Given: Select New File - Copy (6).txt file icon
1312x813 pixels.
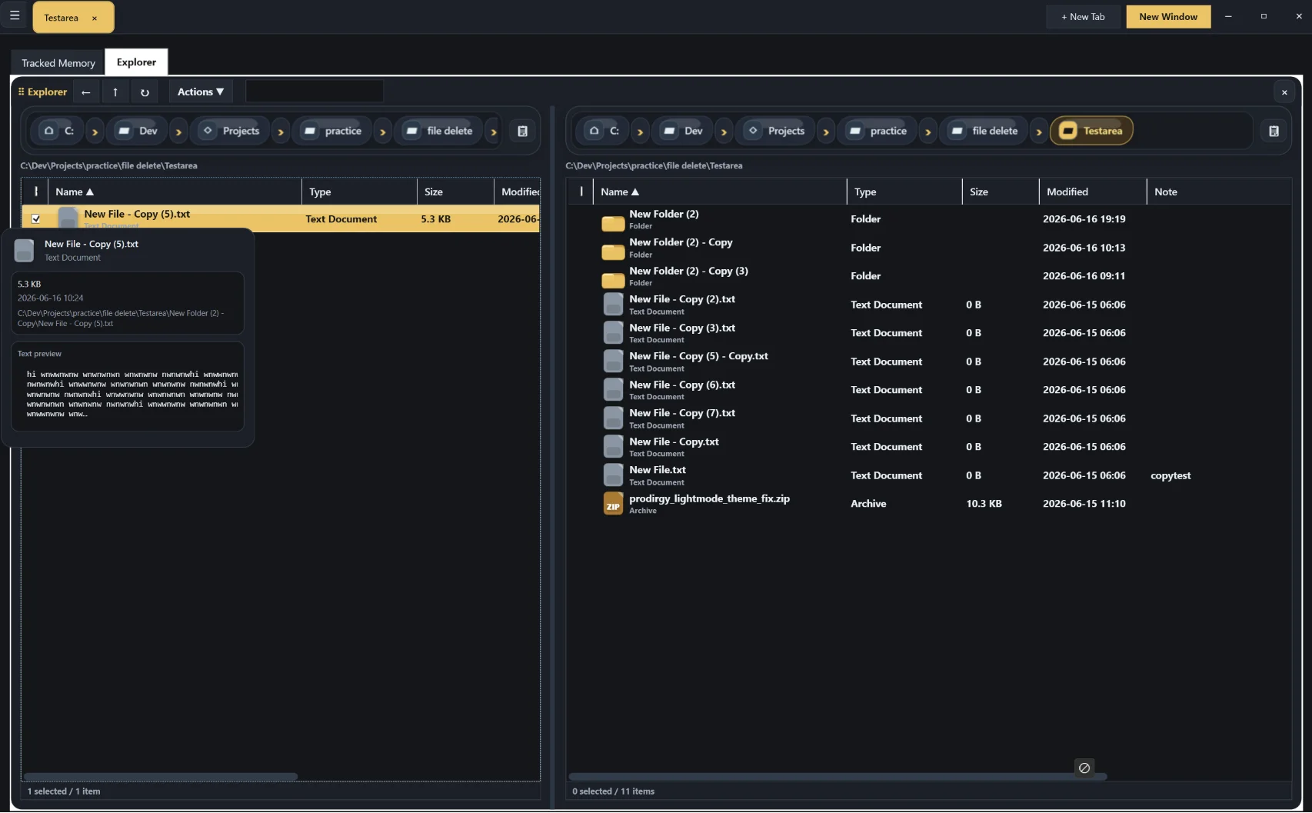Looking at the screenshot, I should tap(613, 390).
